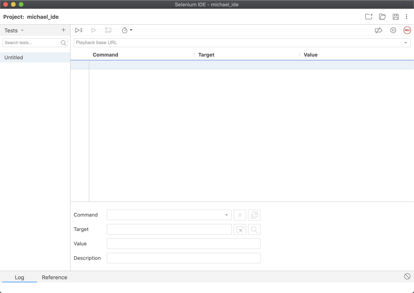Focus the Target input field

169,229
